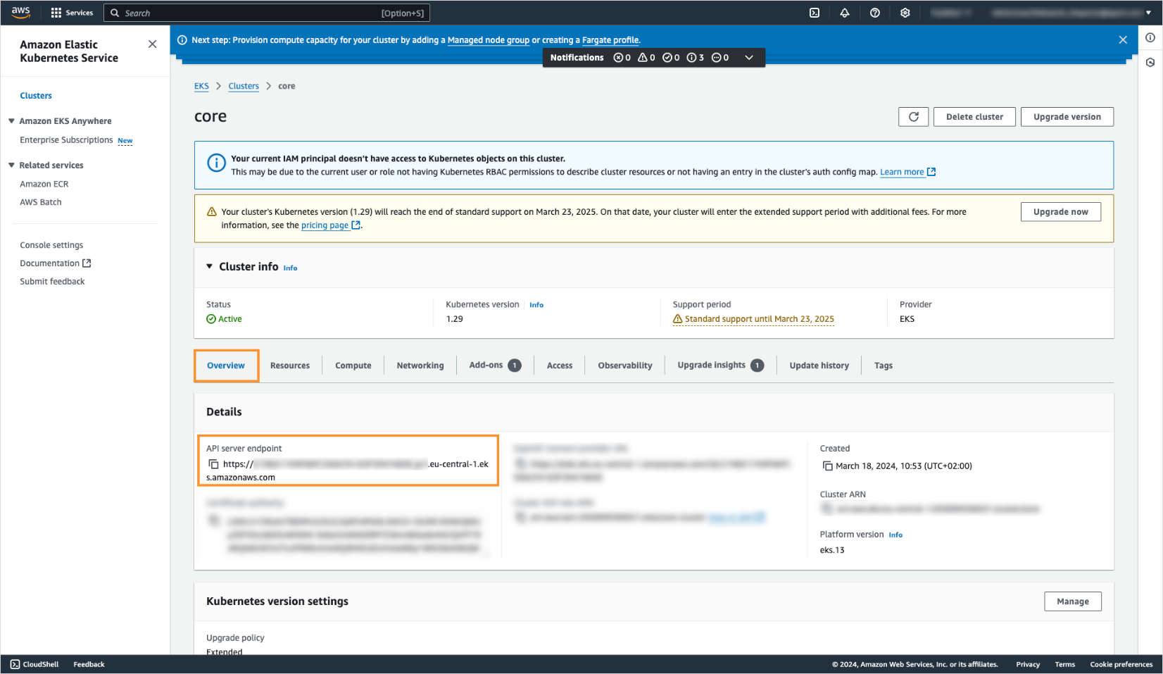Refresh the core cluster page
The width and height of the screenshot is (1163, 674).
[x=913, y=116]
